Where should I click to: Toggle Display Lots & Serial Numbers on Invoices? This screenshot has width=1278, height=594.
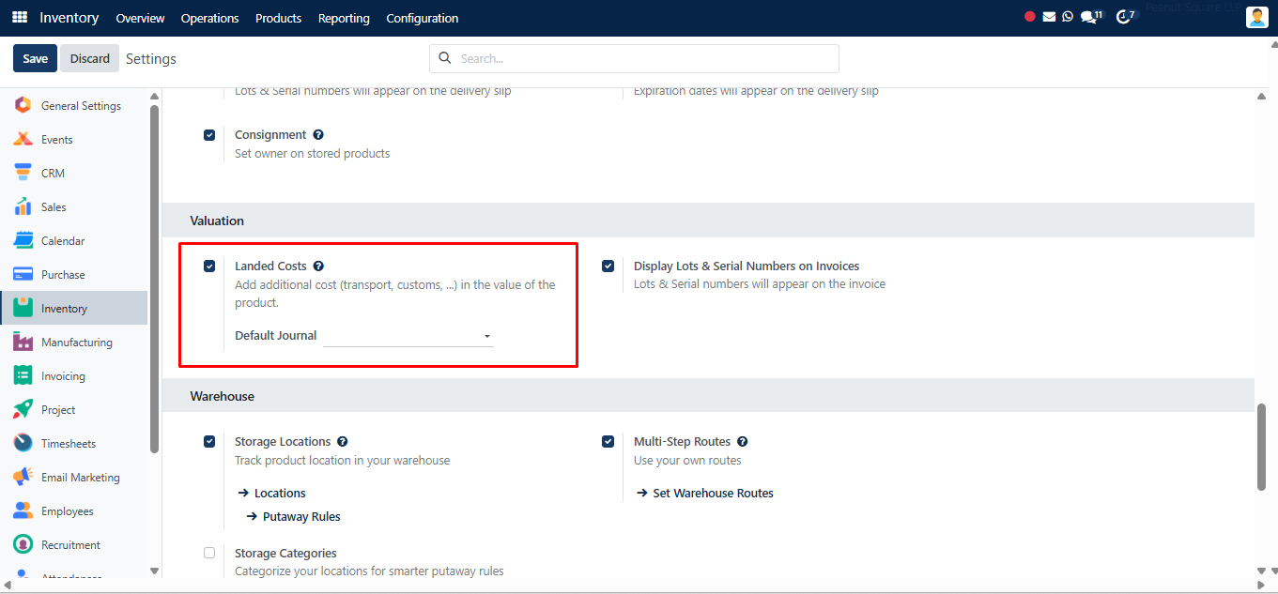(608, 267)
